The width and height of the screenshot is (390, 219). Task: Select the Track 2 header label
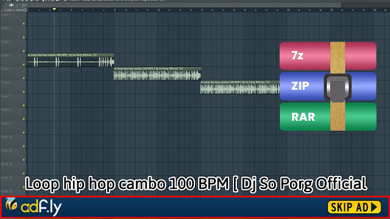coord(5,28)
